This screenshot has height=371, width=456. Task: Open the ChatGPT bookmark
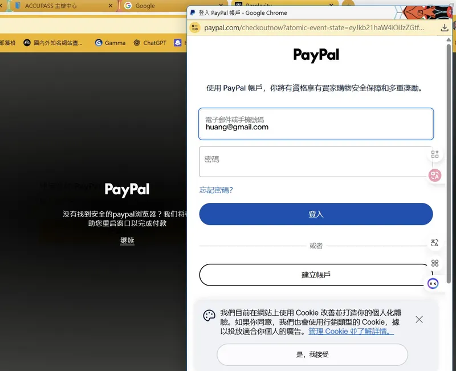point(150,43)
